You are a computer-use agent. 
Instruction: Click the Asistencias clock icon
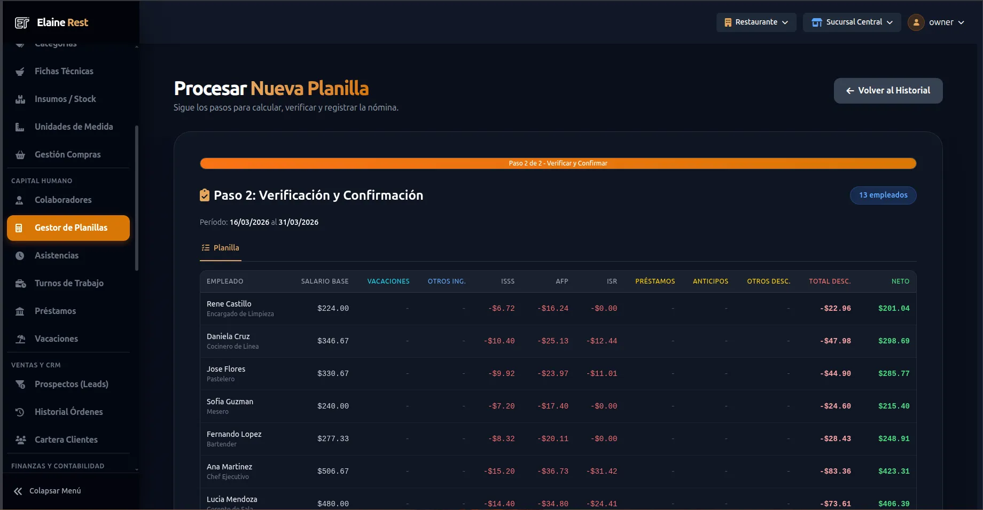(x=20, y=256)
